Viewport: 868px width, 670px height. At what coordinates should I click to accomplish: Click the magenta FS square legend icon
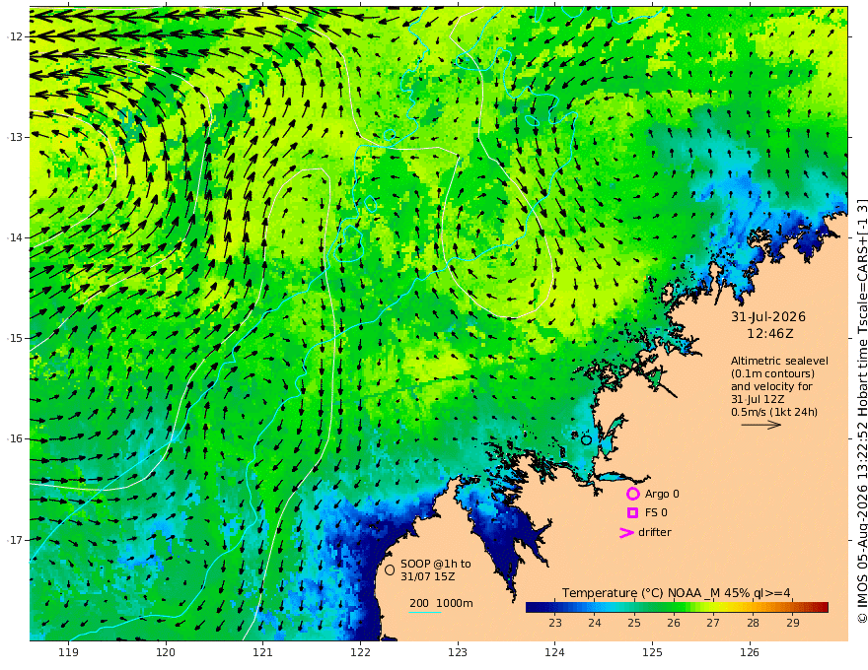(632, 513)
